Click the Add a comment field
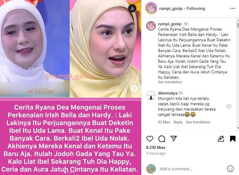 coord(191,169)
